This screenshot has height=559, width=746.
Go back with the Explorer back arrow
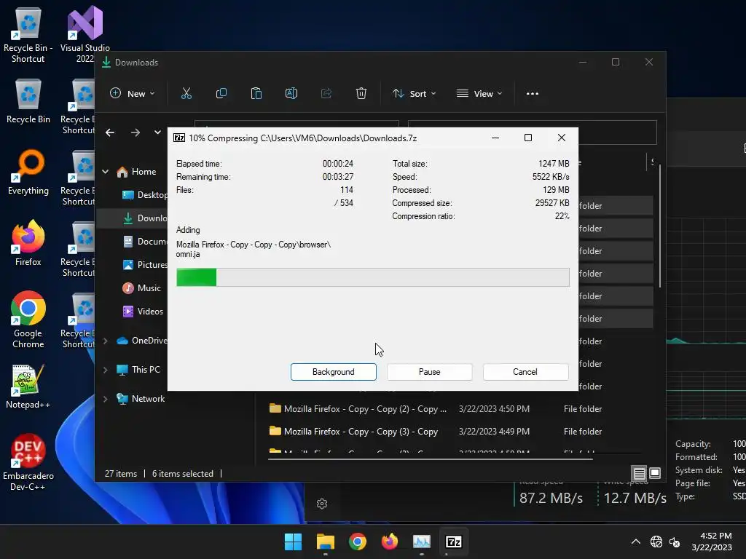[x=110, y=132]
